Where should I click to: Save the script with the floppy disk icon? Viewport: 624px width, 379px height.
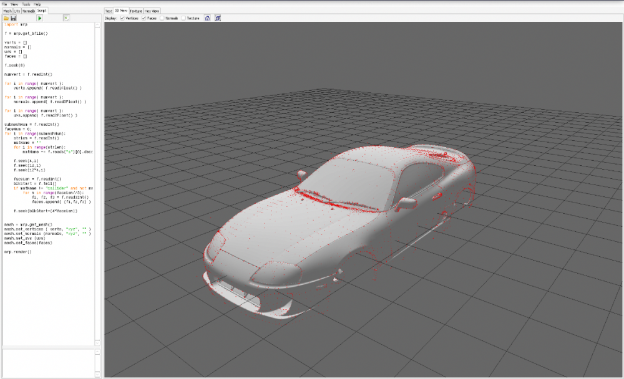pyautogui.click(x=13, y=18)
